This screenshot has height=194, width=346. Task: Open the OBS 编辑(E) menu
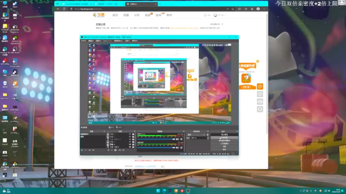click(x=91, y=41)
